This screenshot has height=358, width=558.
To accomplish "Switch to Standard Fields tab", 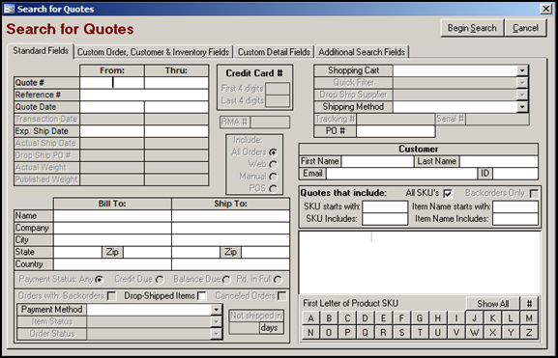I will 41,51.
